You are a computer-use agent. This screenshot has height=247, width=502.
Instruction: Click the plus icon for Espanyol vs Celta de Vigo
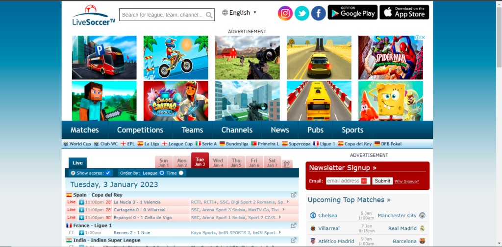[x=81, y=218]
